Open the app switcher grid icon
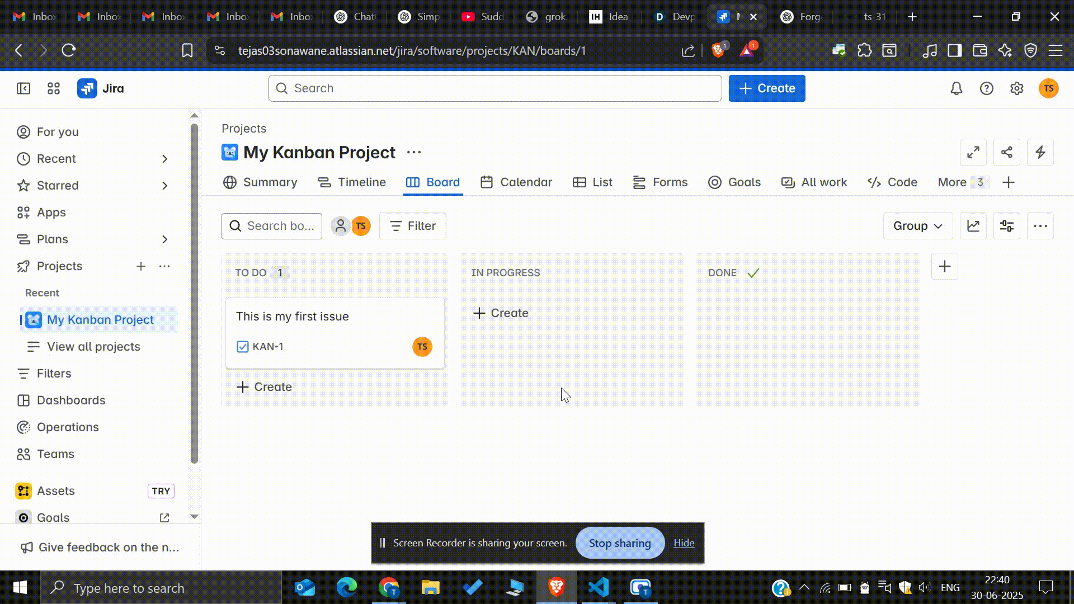 54,88
